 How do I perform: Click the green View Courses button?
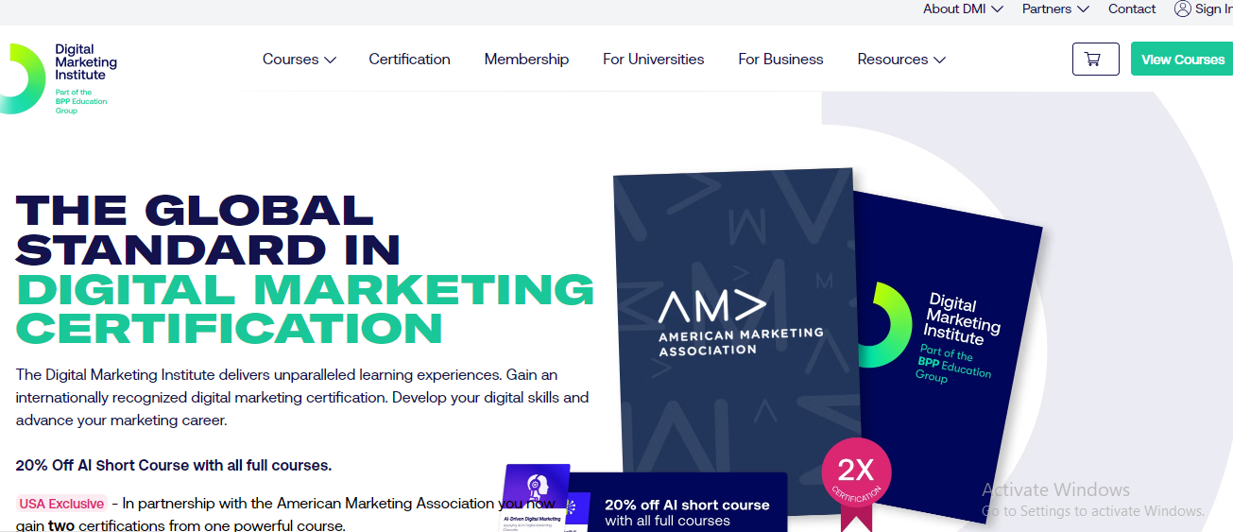(1182, 59)
